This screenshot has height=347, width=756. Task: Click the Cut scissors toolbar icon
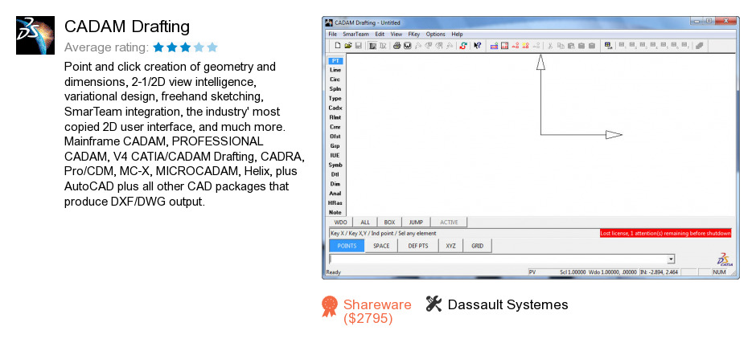550,46
